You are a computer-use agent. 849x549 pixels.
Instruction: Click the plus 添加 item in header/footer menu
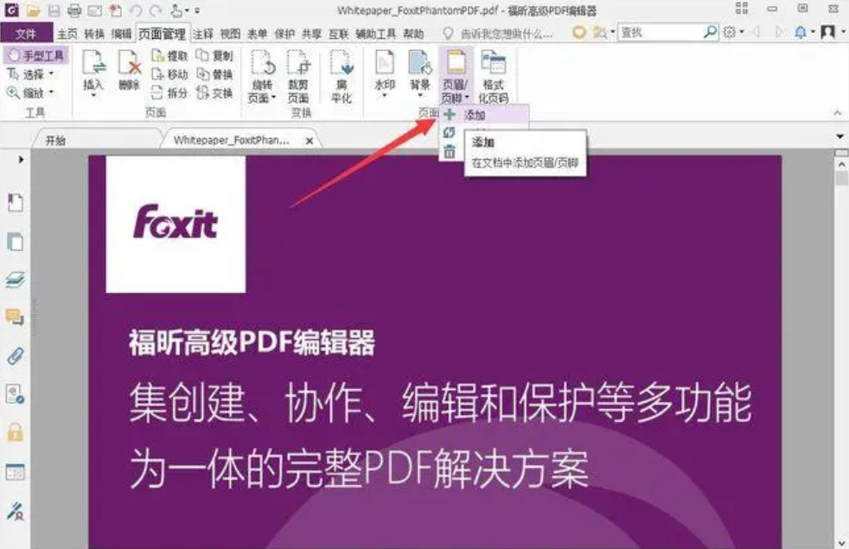click(483, 115)
